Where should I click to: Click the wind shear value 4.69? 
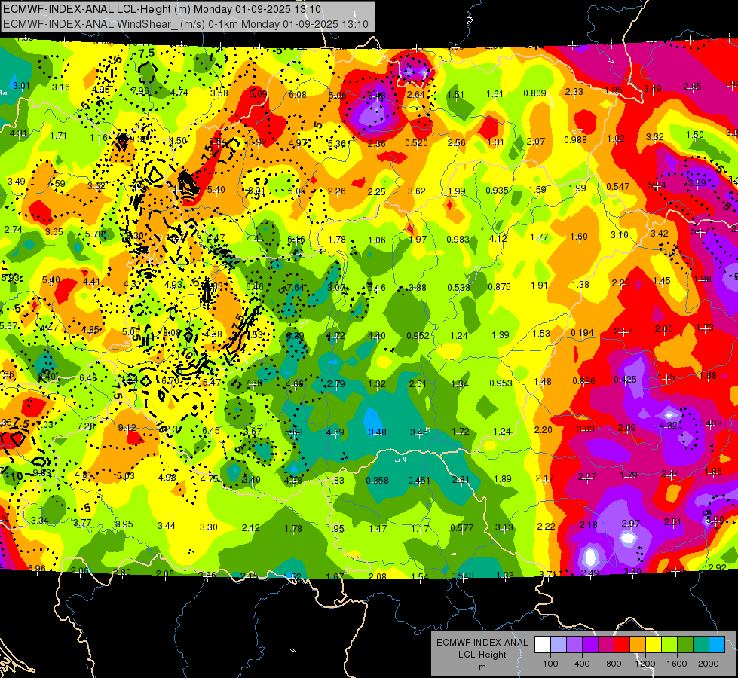point(335,432)
